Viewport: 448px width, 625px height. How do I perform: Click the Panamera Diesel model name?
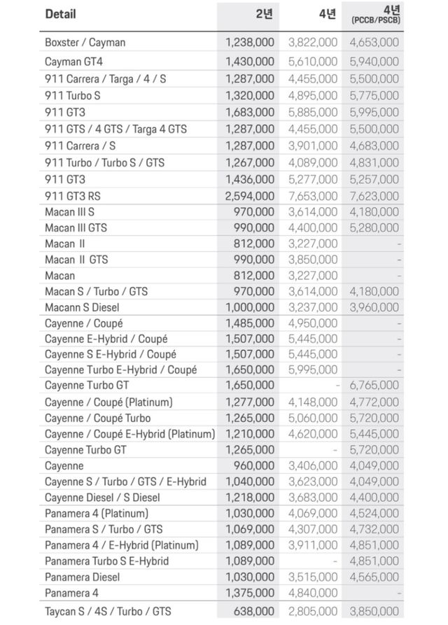tap(83, 577)
